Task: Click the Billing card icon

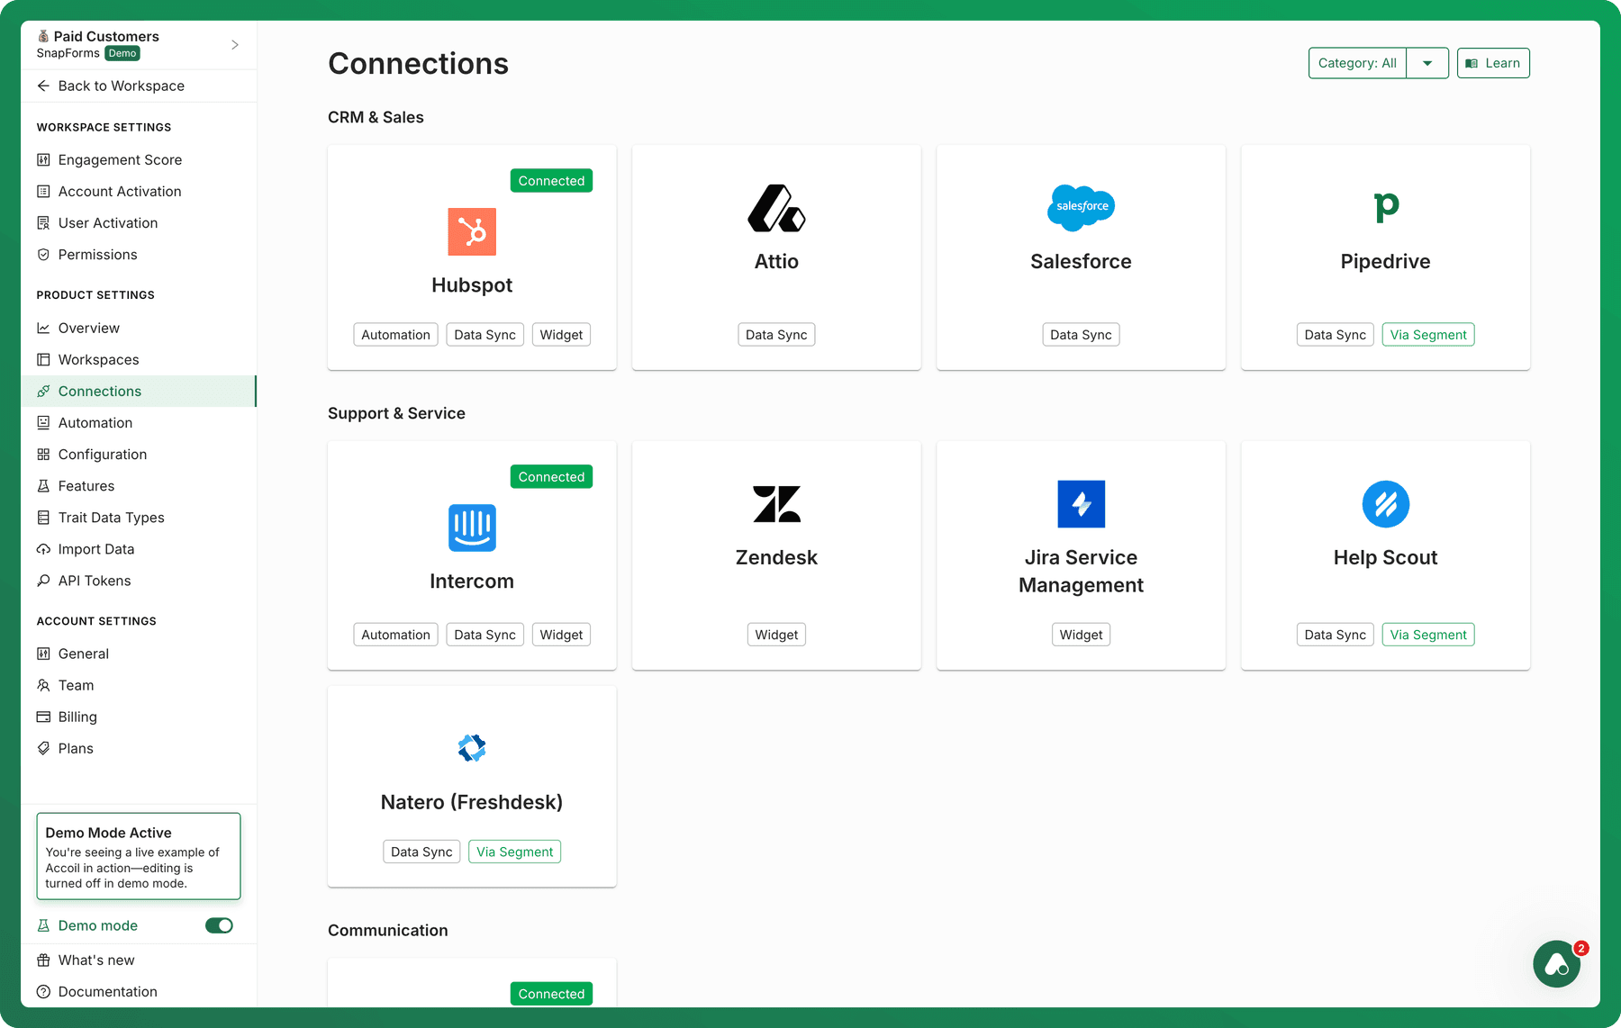Action: (x=43, y=717)
